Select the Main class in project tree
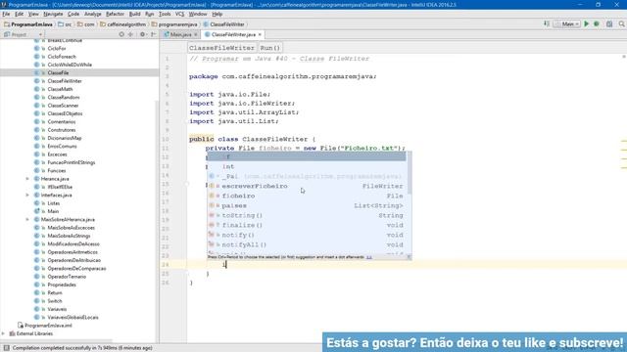 click(53, 211)
